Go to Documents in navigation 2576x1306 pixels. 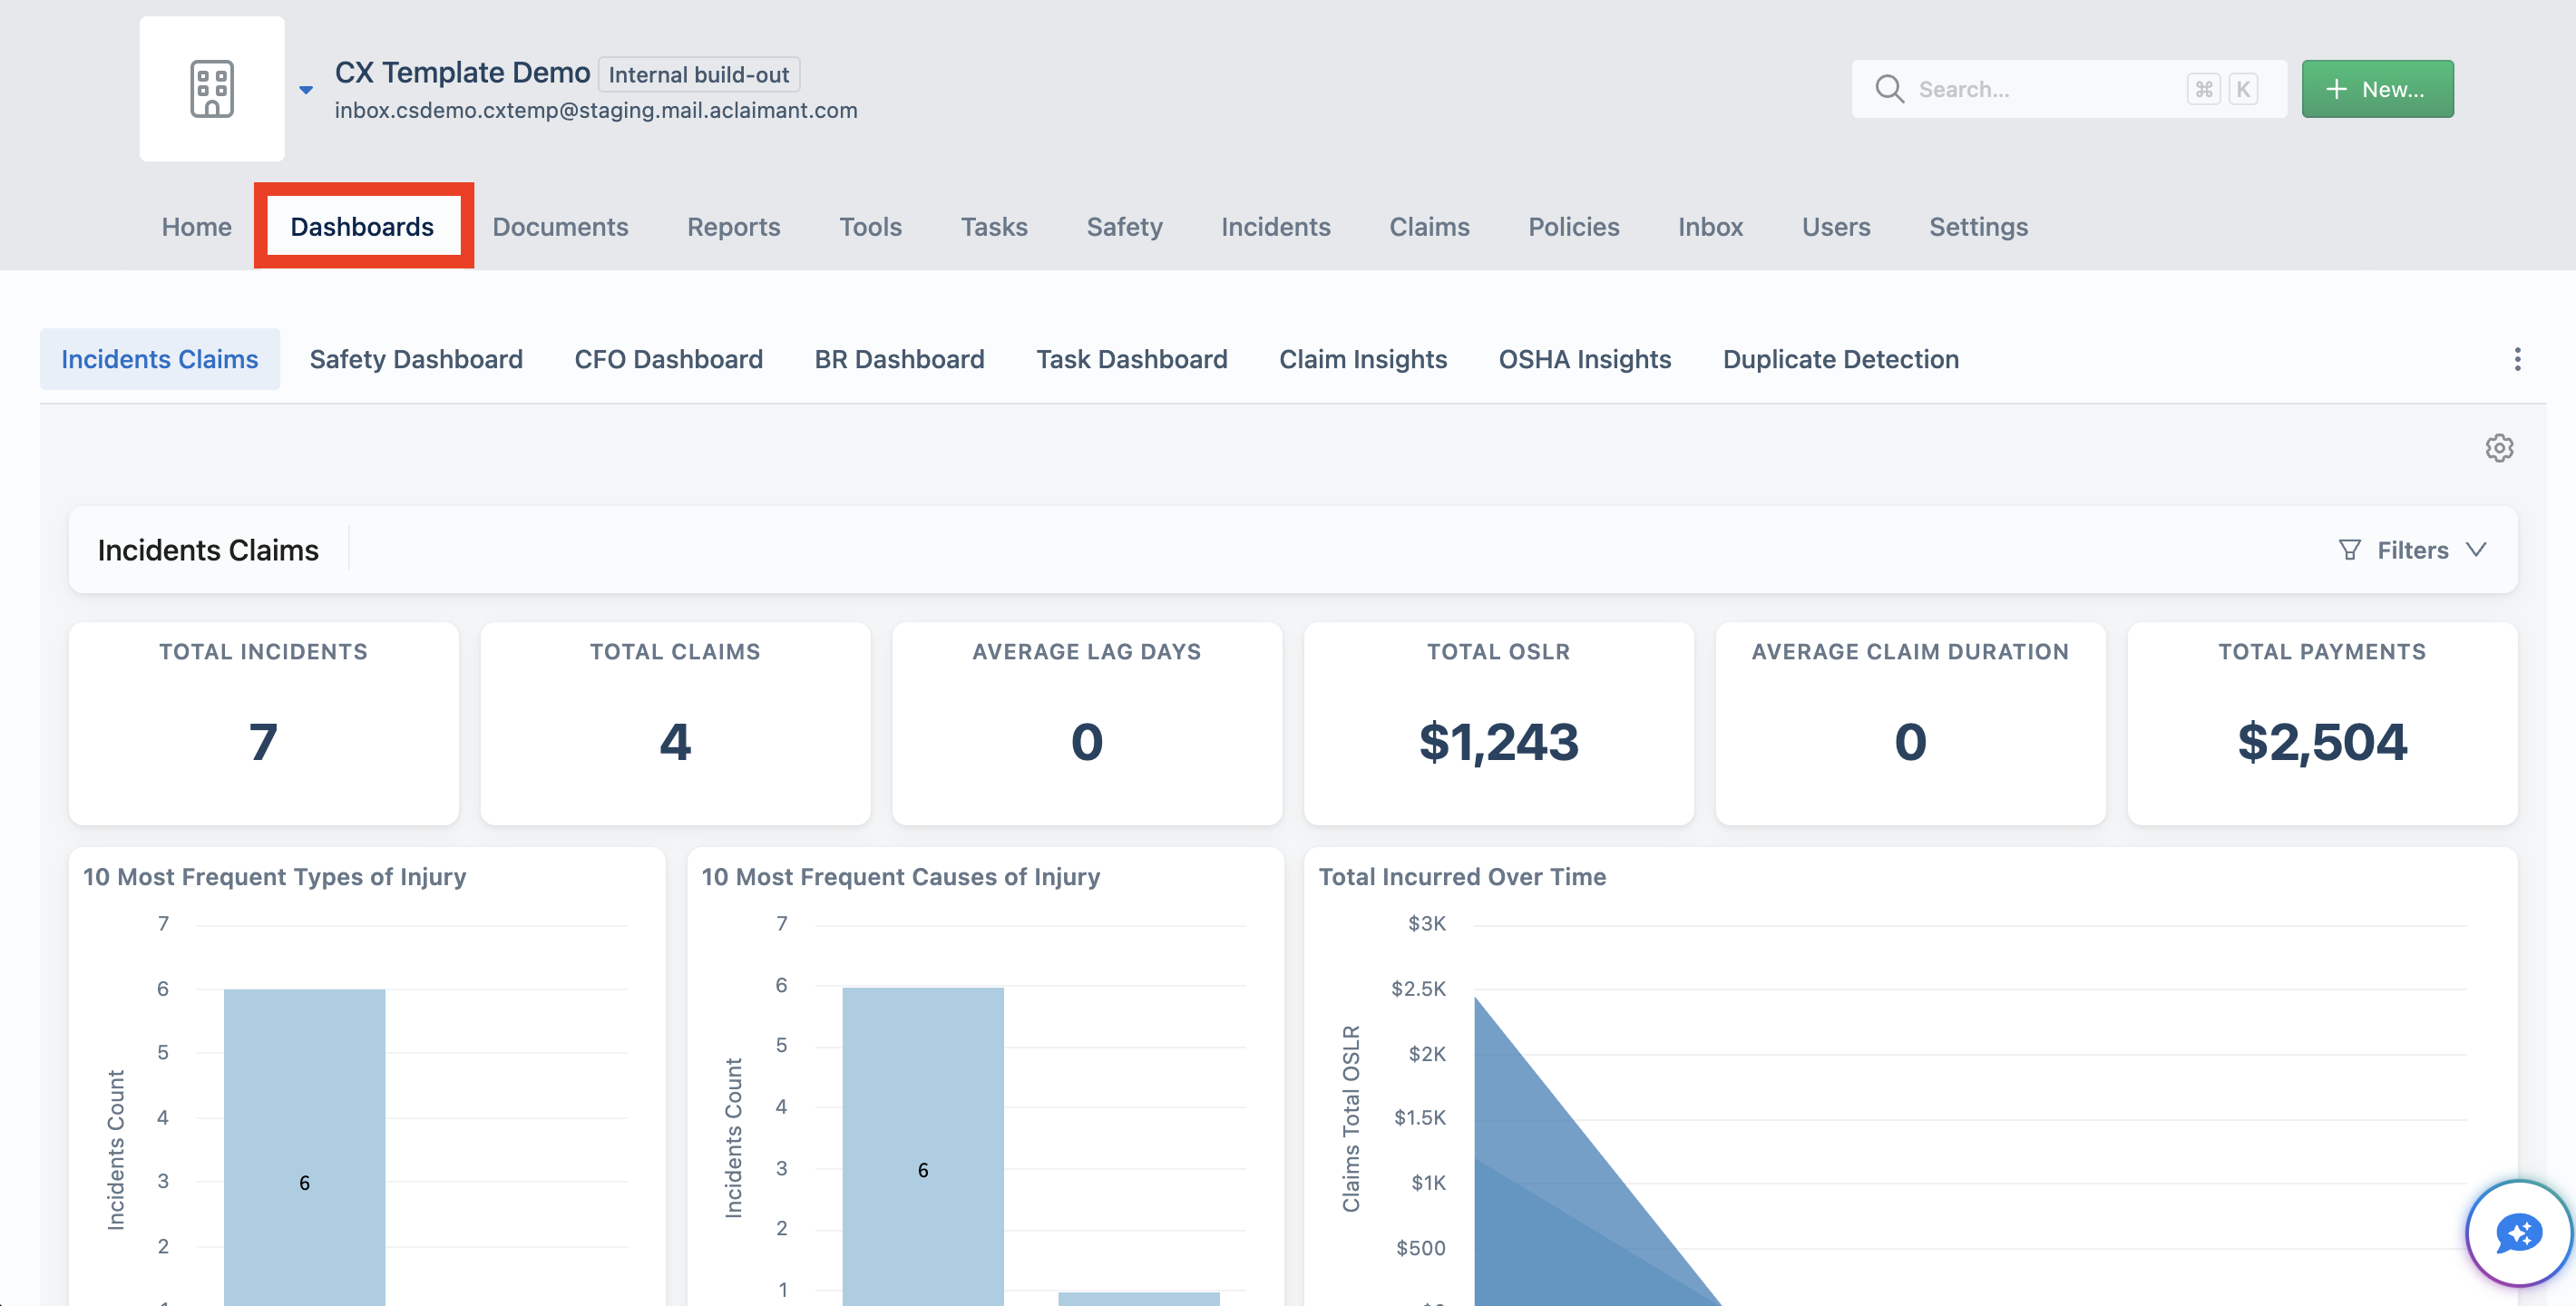tap(560, 227)
